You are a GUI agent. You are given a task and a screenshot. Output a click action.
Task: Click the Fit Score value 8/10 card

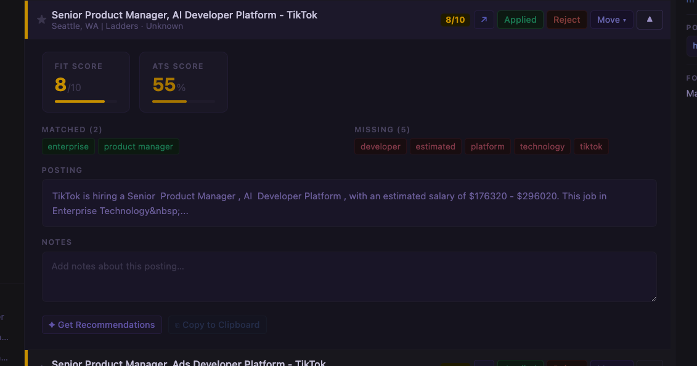coord(86,82)
